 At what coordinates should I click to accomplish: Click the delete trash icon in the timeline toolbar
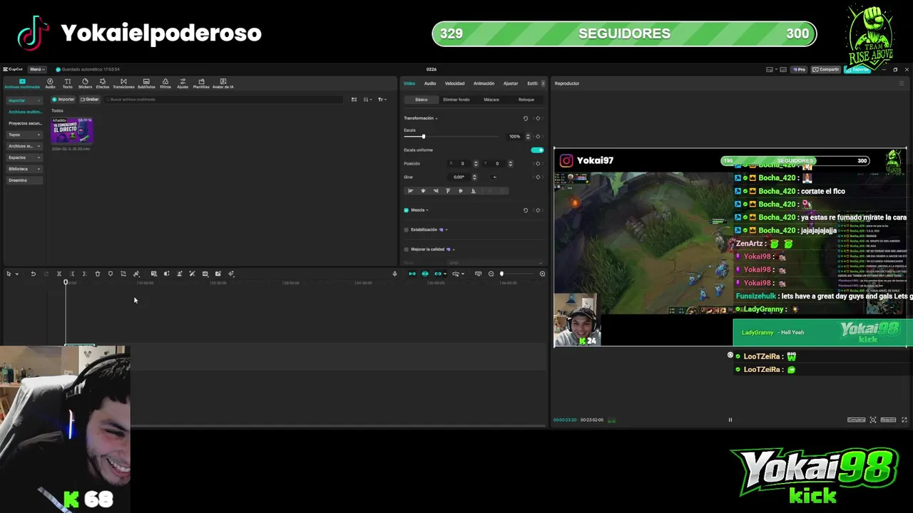98,274
